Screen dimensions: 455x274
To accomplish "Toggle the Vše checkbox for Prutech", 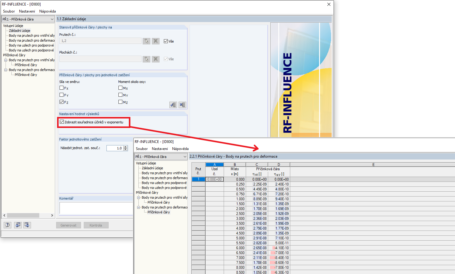I will (166, 41).
